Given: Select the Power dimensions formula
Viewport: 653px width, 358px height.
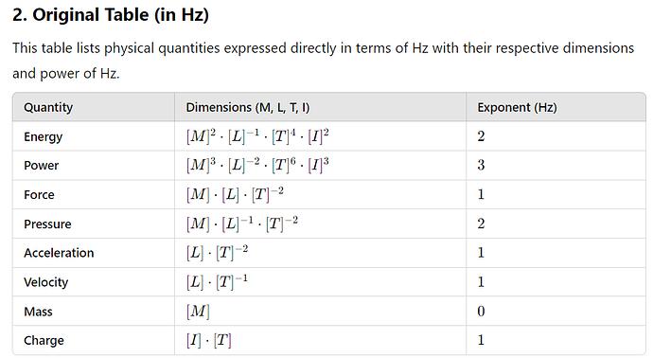Looking at the screenshot, I should click(257, 165).
